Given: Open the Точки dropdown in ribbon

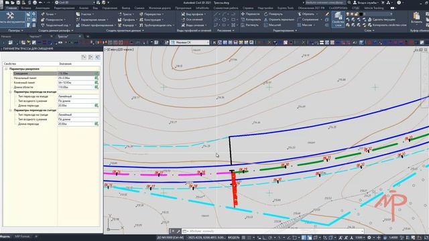Looking at the screenshot, I should [x=48, y=14].
